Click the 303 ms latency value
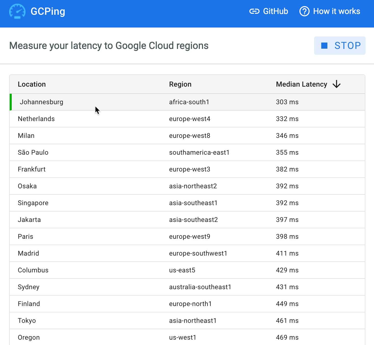 287,102
